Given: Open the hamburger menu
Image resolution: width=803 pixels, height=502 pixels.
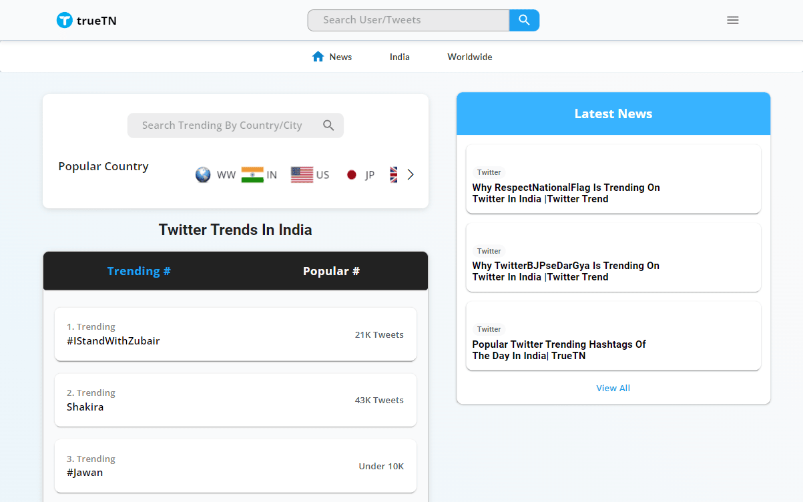Looking at the screenshot, I should (x=732, y=20).
